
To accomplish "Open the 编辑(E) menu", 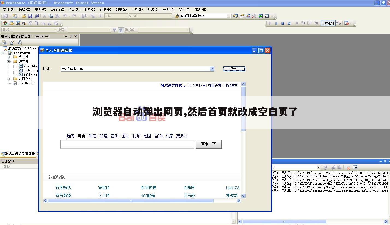I will 24,10.
